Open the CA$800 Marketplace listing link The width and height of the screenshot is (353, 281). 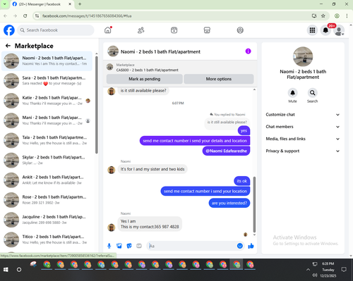coord(147,70)
